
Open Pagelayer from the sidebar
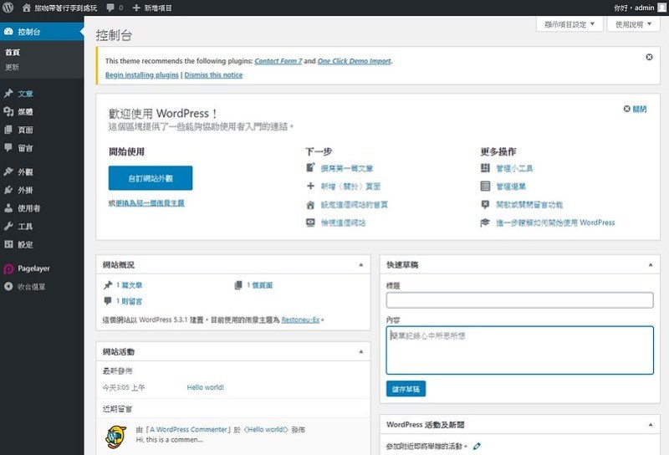coord(31,268)
